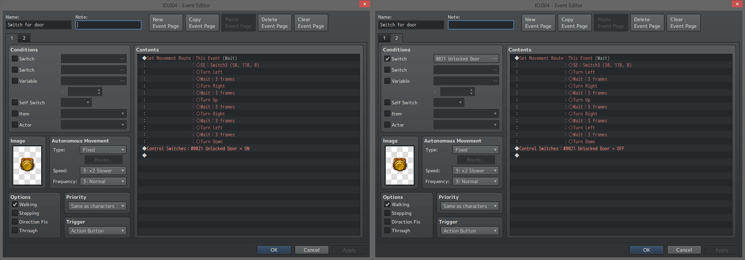
Task: Switch to page tab 1 in right editor
Action: click(385, 38)
